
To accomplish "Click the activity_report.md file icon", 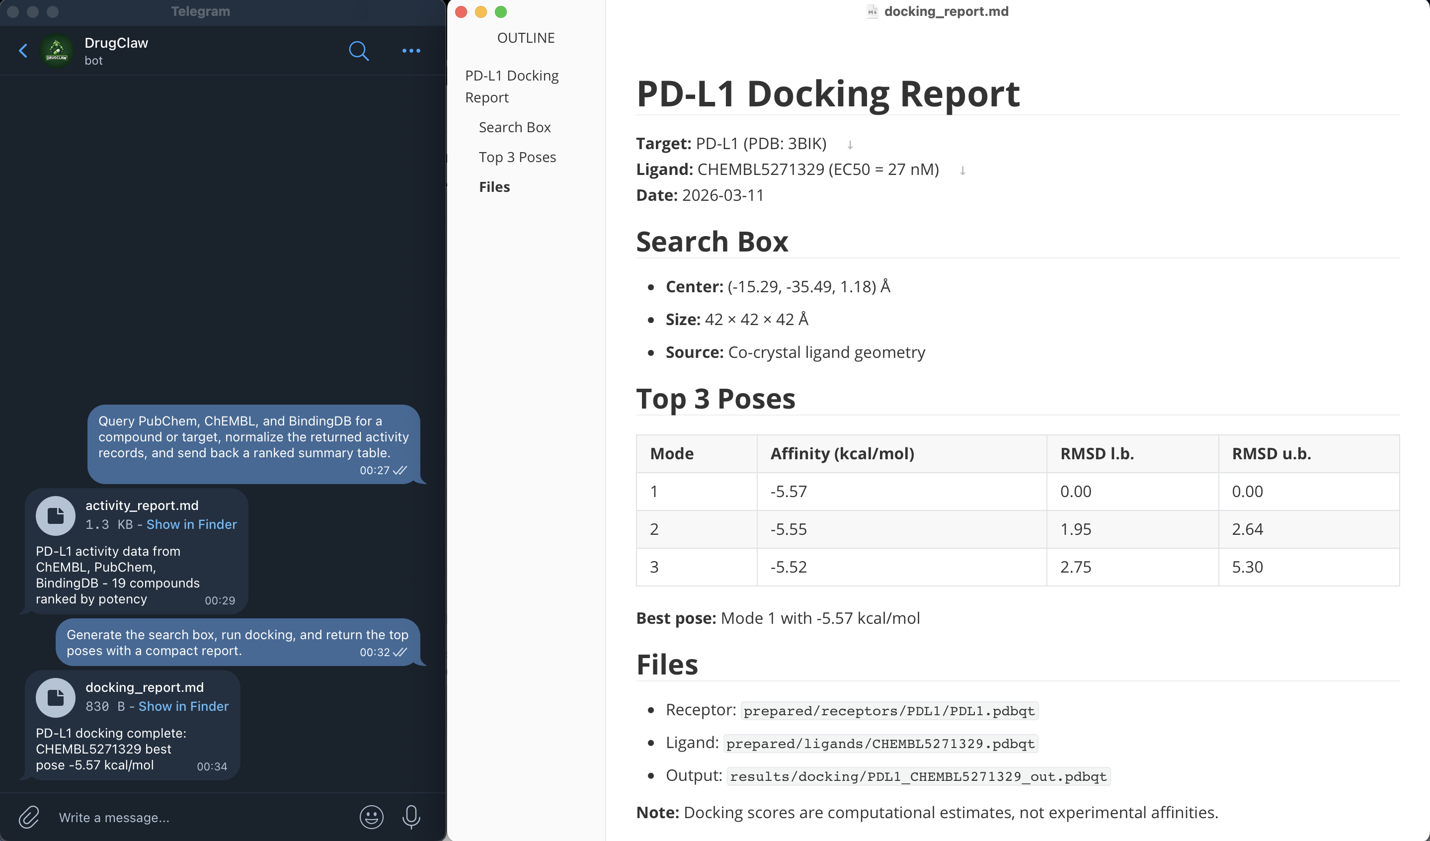I will click(56, 516).
